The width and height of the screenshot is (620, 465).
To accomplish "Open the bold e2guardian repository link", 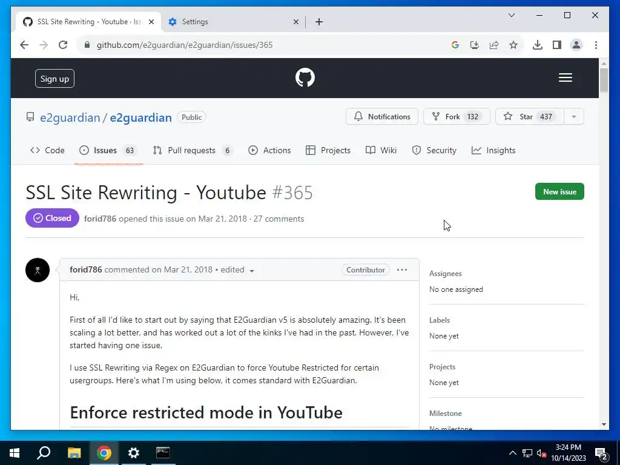I will (x=140, y=117).
